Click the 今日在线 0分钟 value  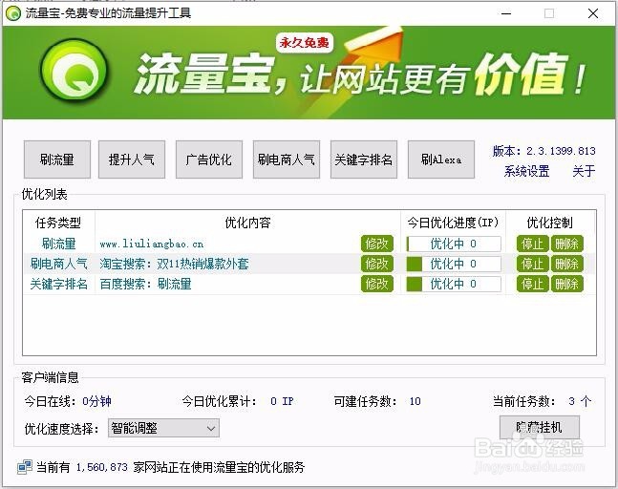97,401
